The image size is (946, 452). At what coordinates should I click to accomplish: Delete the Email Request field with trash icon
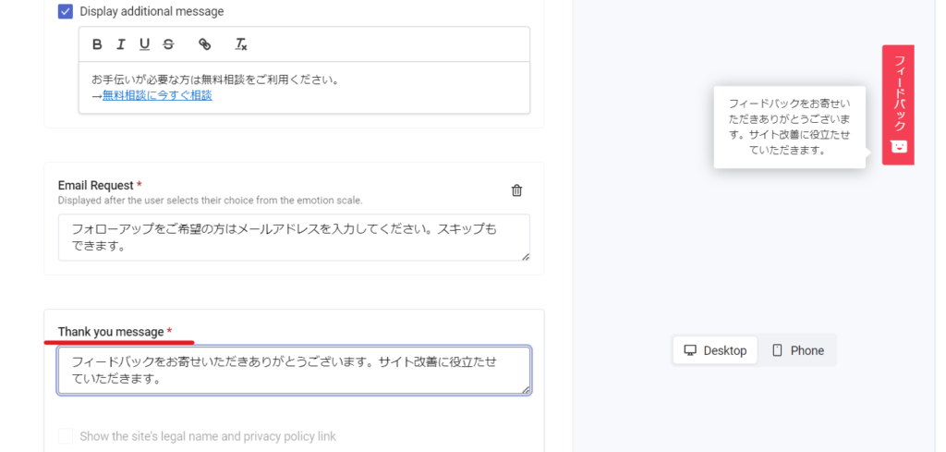click(x=516, y=190)
